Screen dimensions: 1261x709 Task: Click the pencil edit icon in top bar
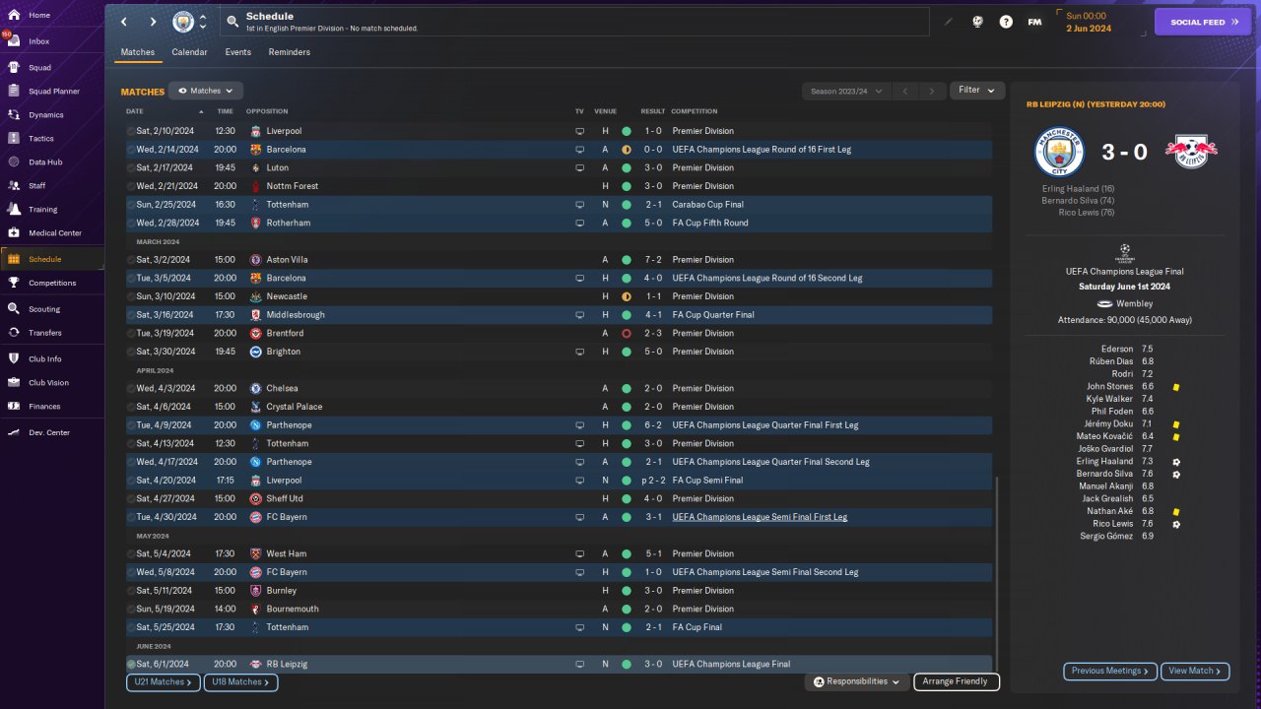tap(949, 22)
